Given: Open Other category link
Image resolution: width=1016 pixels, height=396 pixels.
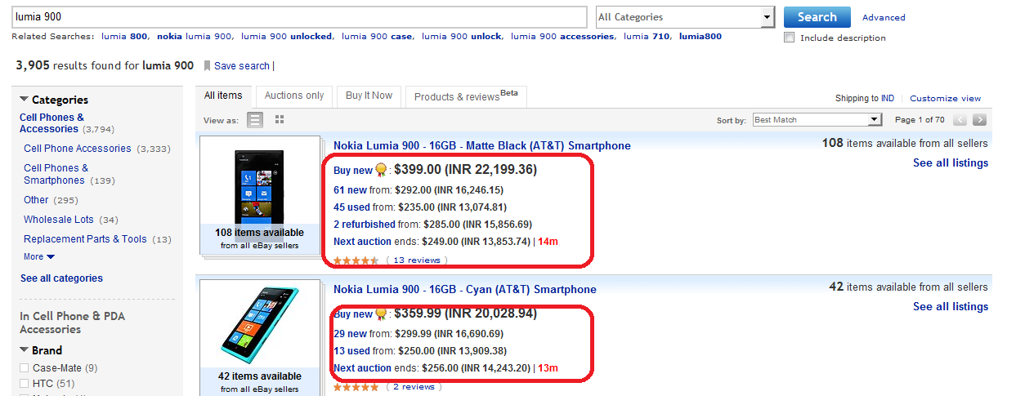Looking at the screenshot, I should click(x=36, y=200).
